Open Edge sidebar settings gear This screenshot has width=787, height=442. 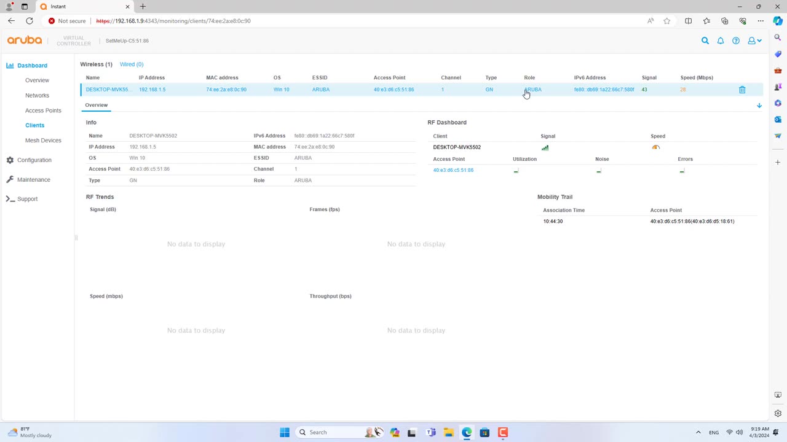pos(778,413)
